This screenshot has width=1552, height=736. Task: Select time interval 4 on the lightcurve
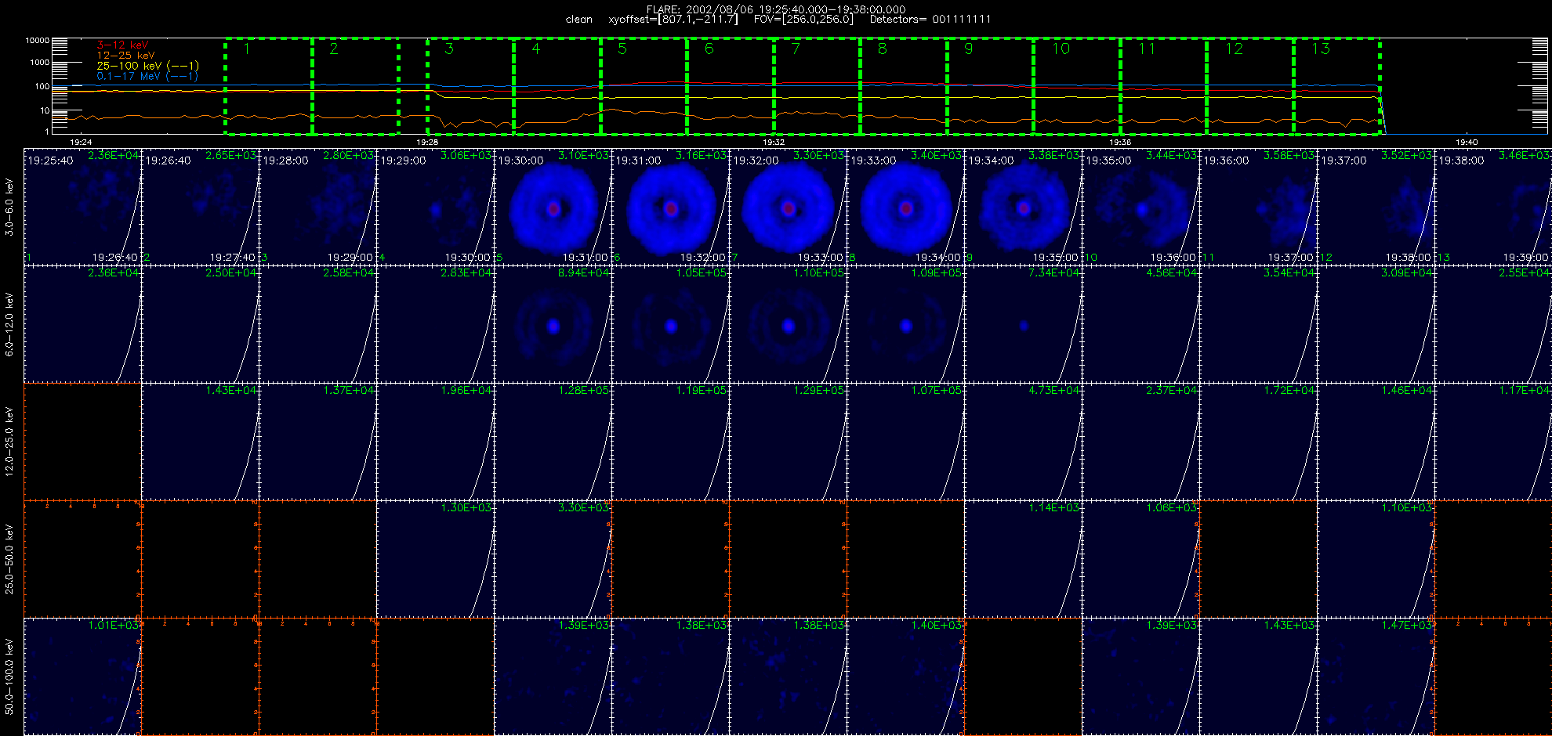557,86
